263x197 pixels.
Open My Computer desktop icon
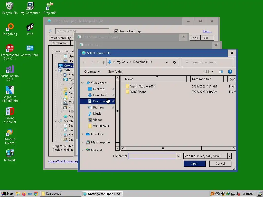pyautogui.click(x=30, y=8)
